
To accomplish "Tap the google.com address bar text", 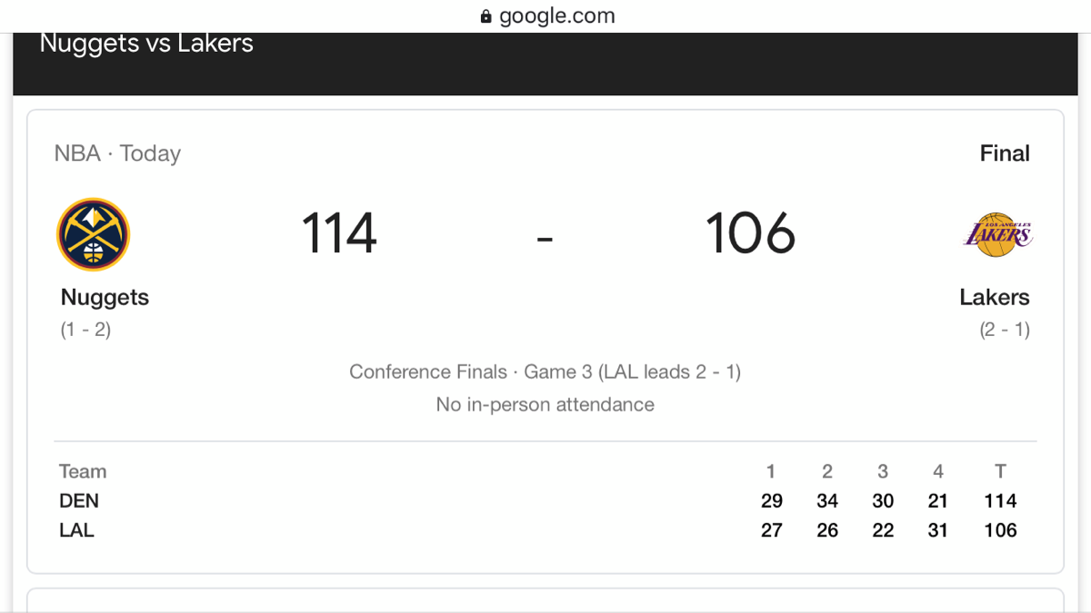I will (x=556, y=16).
